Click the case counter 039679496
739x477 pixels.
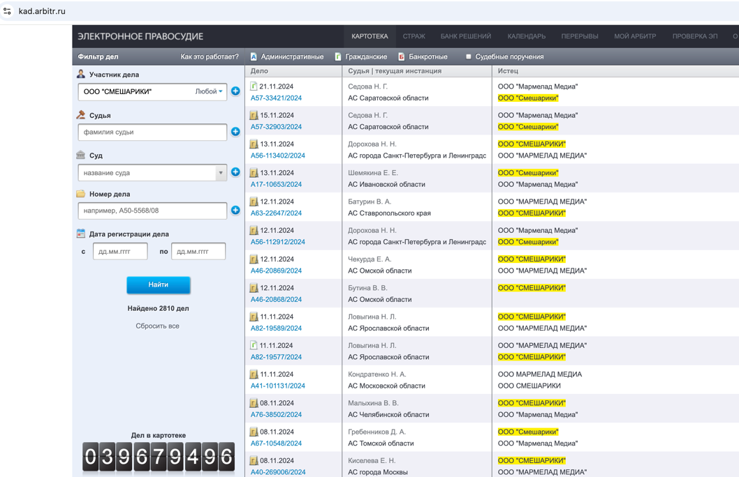point(159,457)
